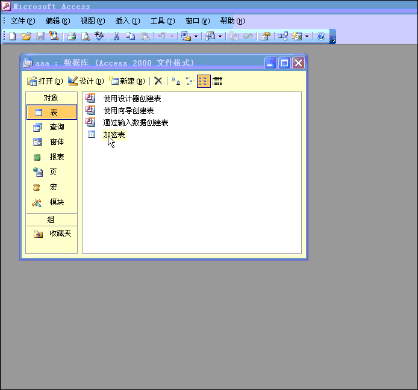
Task: Open the toolbar options arrow
Action: [332, 37]
